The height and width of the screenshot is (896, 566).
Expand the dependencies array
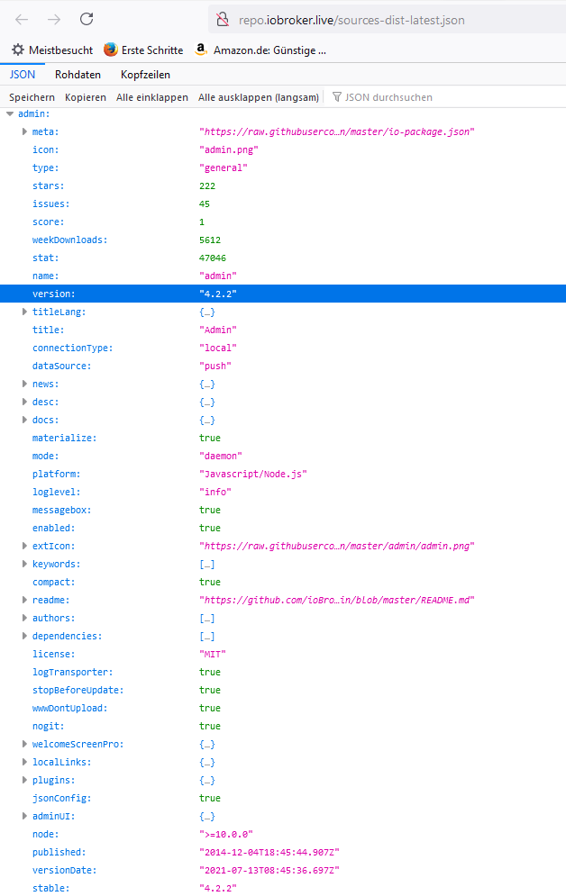point(24,636)
